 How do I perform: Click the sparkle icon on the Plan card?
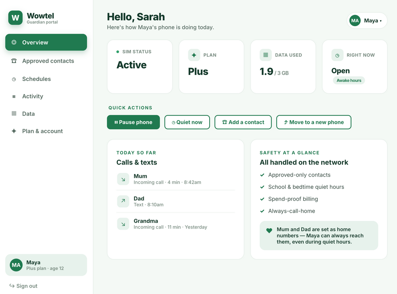pyautogui.click(x=194, y=55)
